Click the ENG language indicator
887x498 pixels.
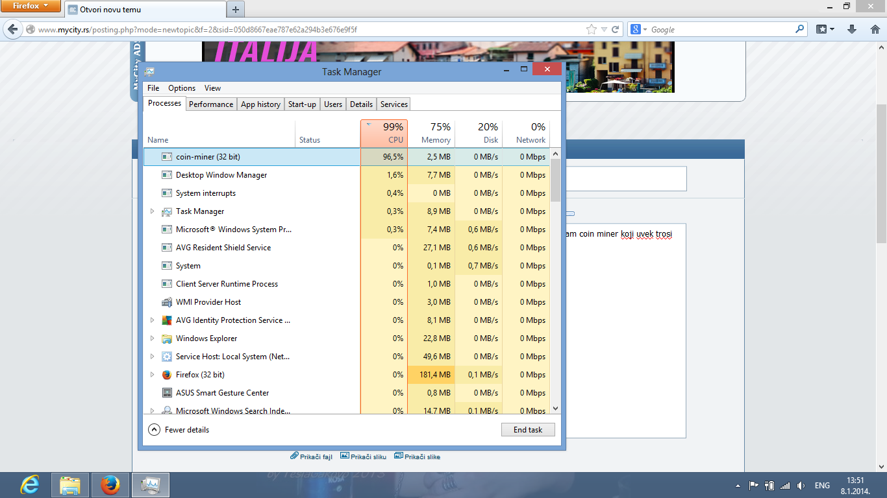click(822, 486)
